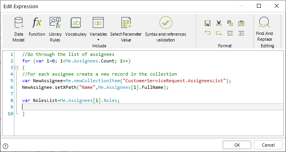
Task: Click the Paste clipboard icon
Action: point(241,23)
